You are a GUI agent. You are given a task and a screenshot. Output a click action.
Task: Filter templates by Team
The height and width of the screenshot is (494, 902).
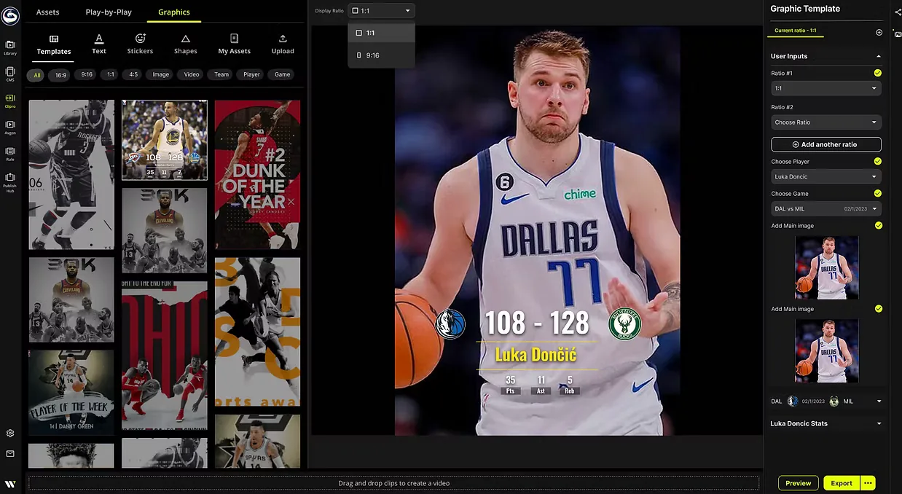click(x=221, y=74)
